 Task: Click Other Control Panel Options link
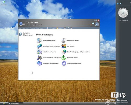tap(74, 63)
